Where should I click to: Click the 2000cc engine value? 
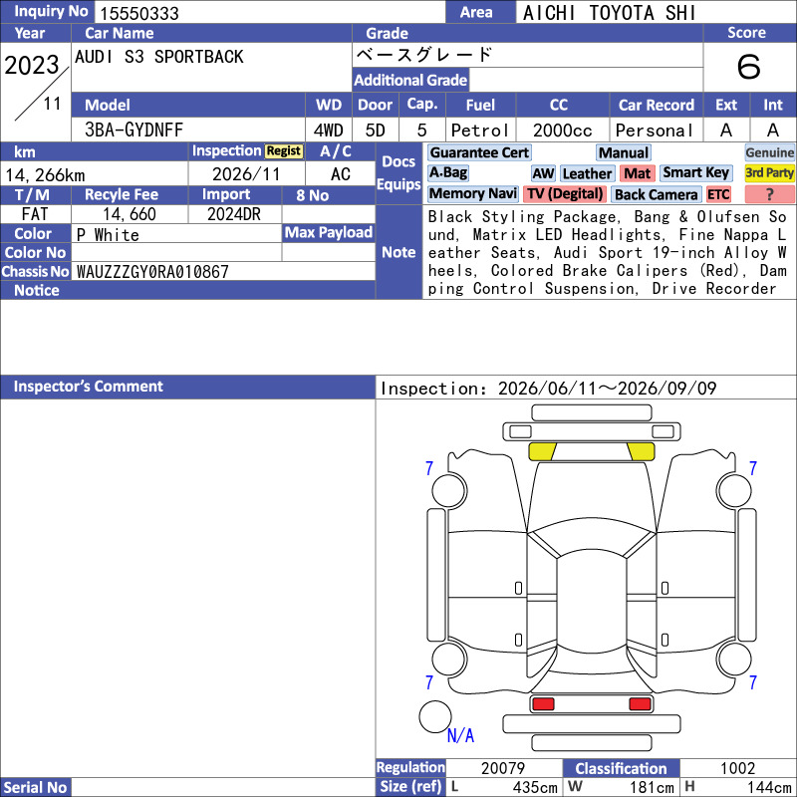click(562, 131)
